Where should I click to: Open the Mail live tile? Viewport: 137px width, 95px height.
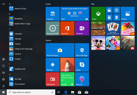click(75, 14)
